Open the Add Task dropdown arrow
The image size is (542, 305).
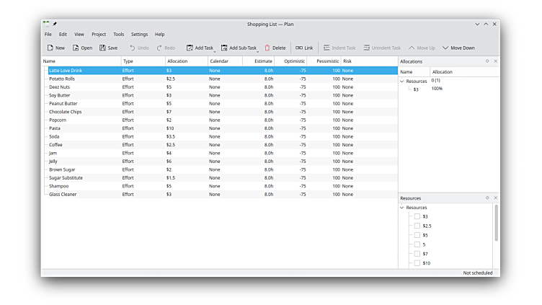(214, 51)
